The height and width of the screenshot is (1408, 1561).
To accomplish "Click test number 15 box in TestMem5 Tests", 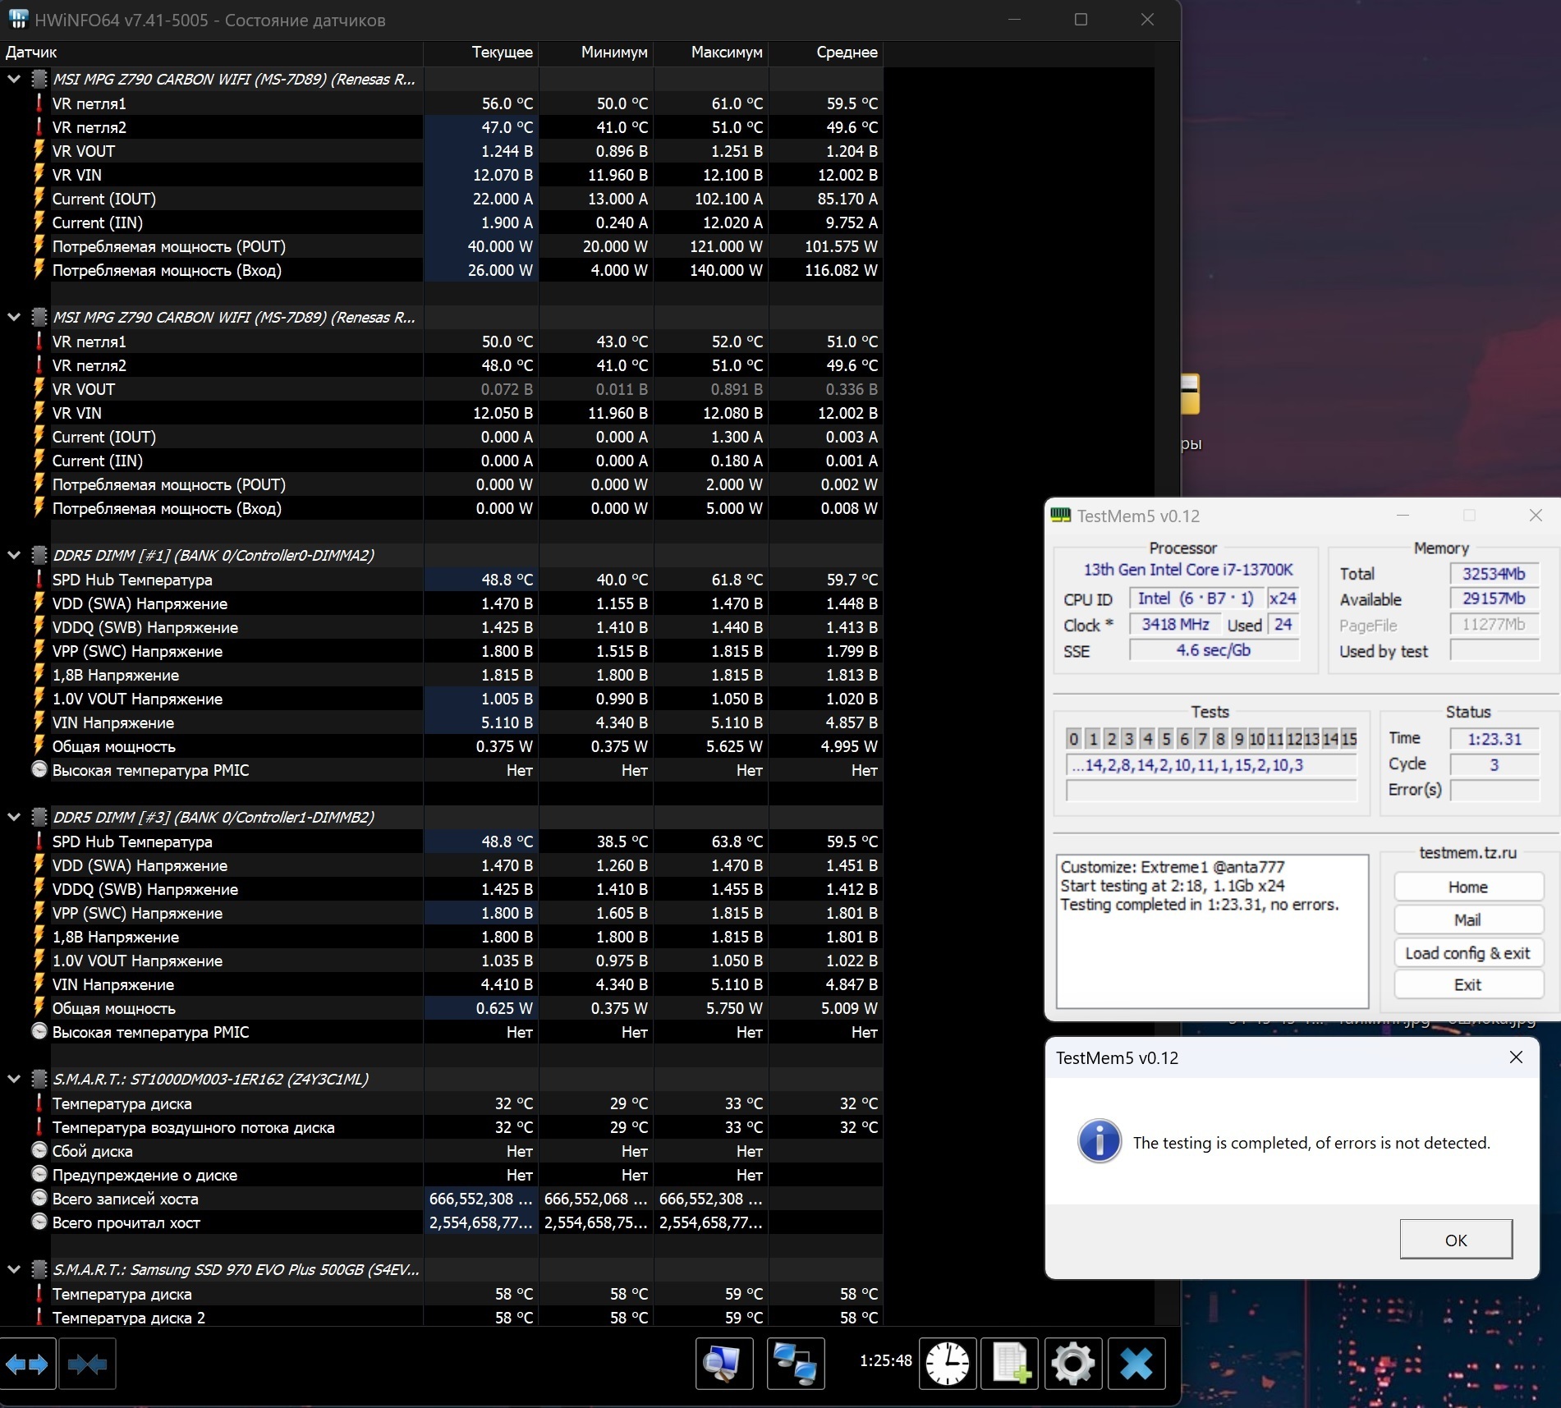I will pos(1349,739).
